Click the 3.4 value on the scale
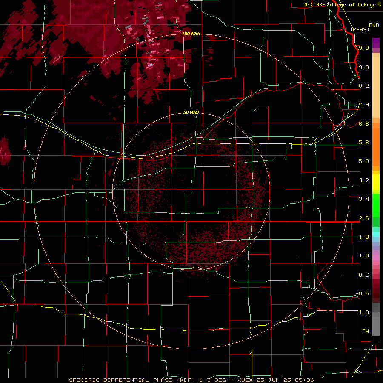The width and height of the screenshot is (383, 383). (364, 199)
